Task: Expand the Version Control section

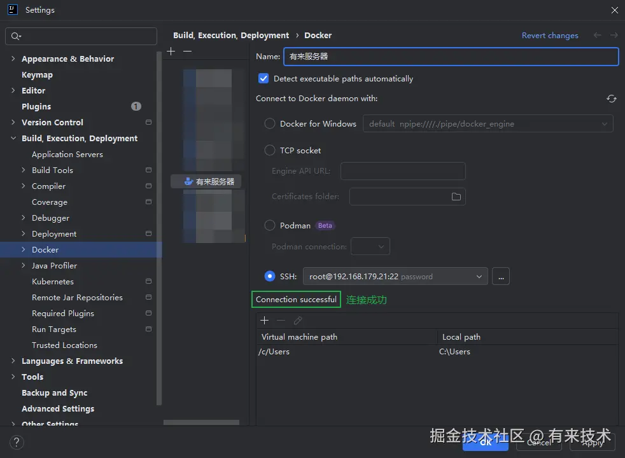Action: [x=13, y=122]
